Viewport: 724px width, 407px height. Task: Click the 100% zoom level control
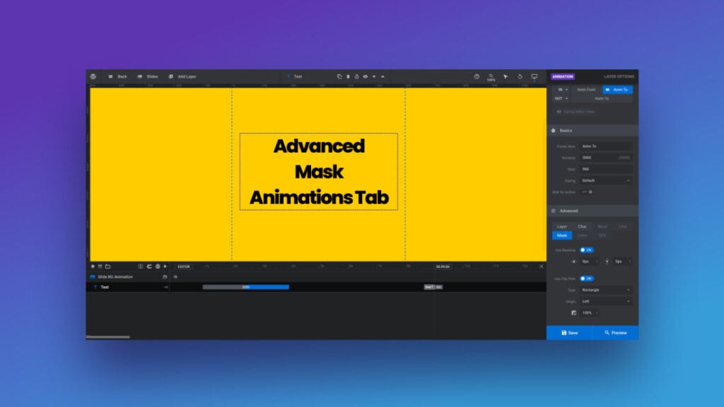point(491,76)
